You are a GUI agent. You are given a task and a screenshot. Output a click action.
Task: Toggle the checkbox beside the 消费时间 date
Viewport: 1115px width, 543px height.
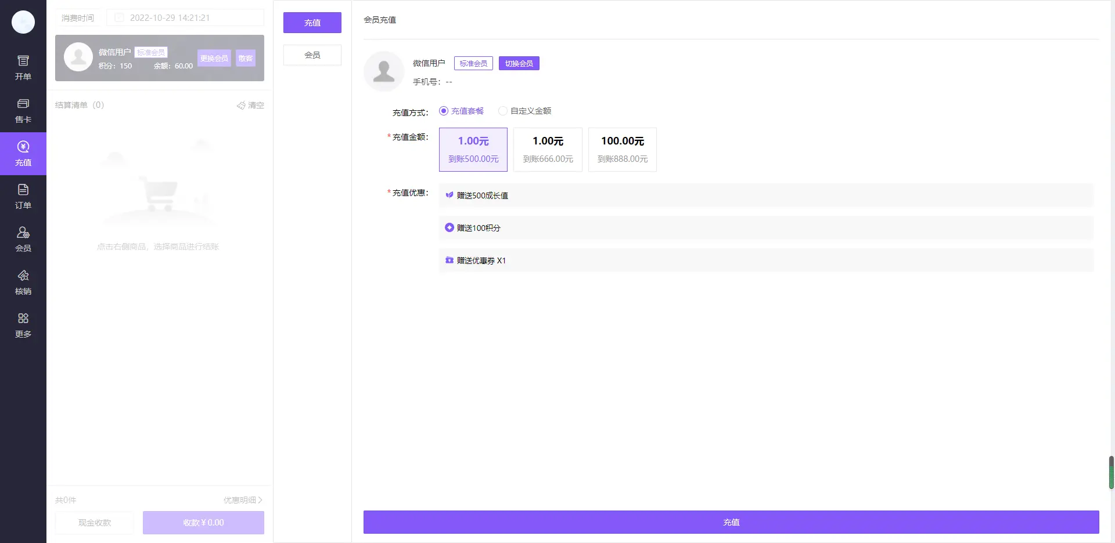(x=119, y=18)
